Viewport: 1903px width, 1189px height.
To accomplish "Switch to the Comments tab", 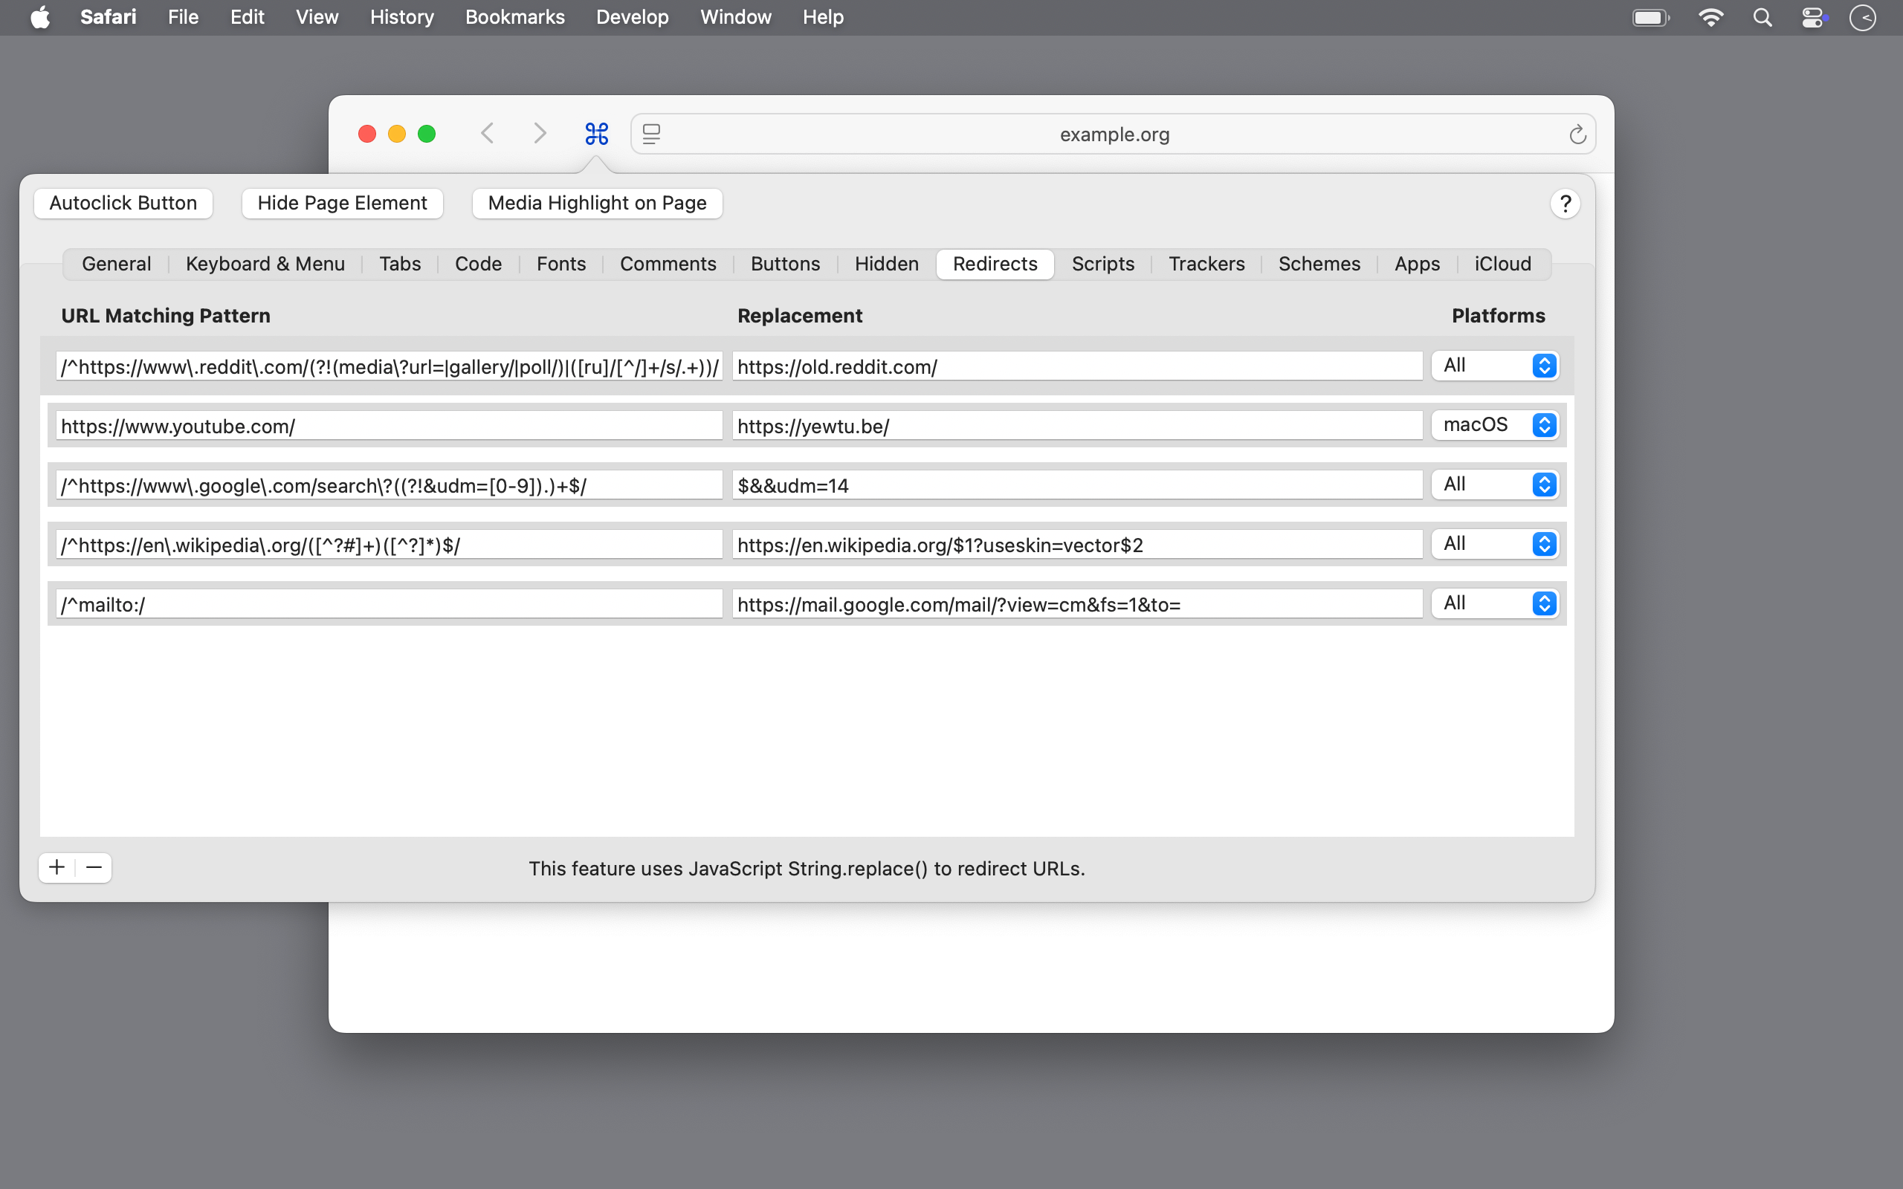I will 668,265.
